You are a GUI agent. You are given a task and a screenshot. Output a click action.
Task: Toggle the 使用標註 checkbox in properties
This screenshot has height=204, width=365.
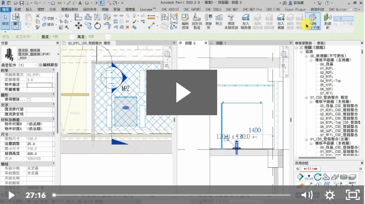pyautogui.click(x=29, y=100)
